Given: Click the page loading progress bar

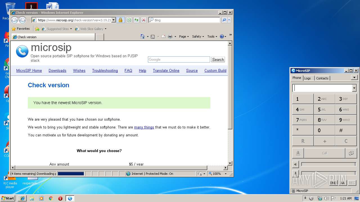Looking at the screenshot, I should (x=71, y=174).
